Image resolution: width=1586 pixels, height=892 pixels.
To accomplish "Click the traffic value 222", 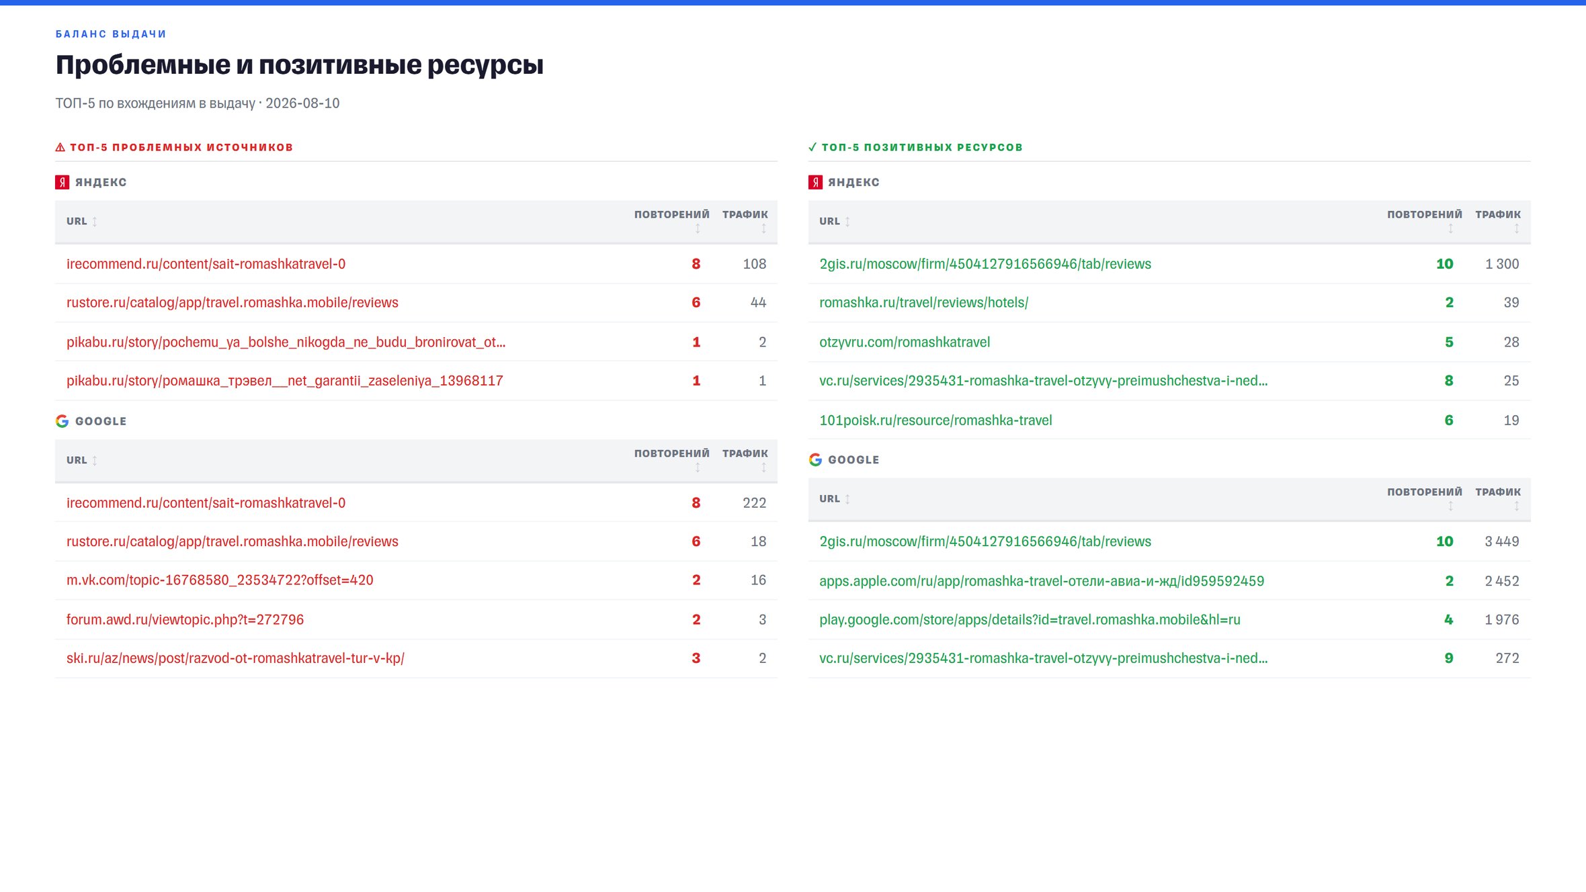I will click(754, 503).
